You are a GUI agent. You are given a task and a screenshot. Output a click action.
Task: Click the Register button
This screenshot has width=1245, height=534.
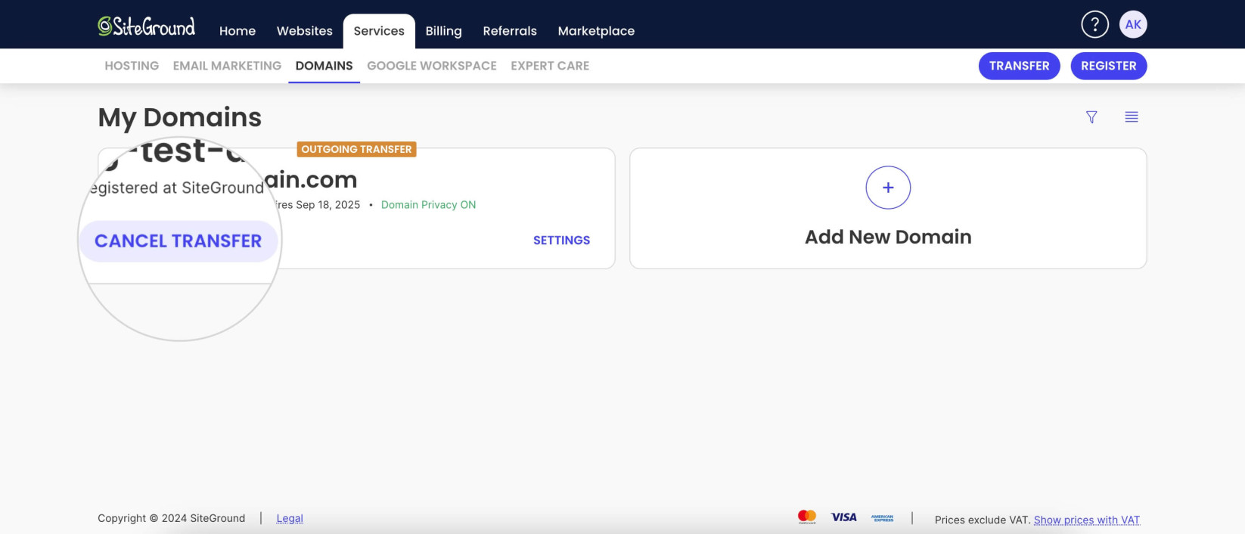coord(1109,66)
